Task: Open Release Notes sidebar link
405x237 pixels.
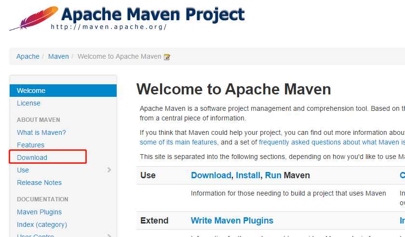Action: click(x=39, y=183)
